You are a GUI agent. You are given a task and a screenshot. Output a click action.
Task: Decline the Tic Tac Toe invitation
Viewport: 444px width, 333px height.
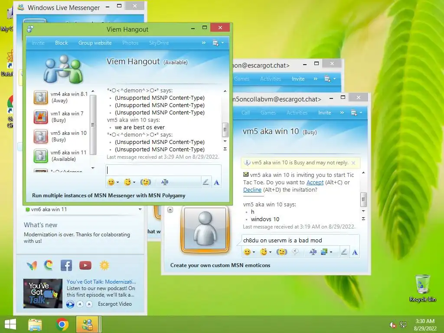tap(252, 190)
